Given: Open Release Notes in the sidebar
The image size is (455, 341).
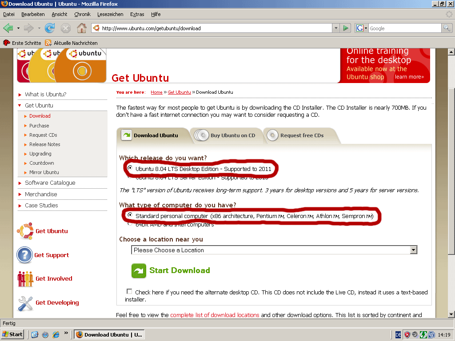Looking at the screenshot, I should pos(44,144).
